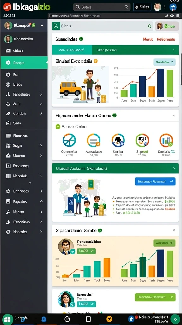This screenshot has width=182, height=325.
Task: Click the blue Skrannay Ranamal button
Action: (155, 181)
